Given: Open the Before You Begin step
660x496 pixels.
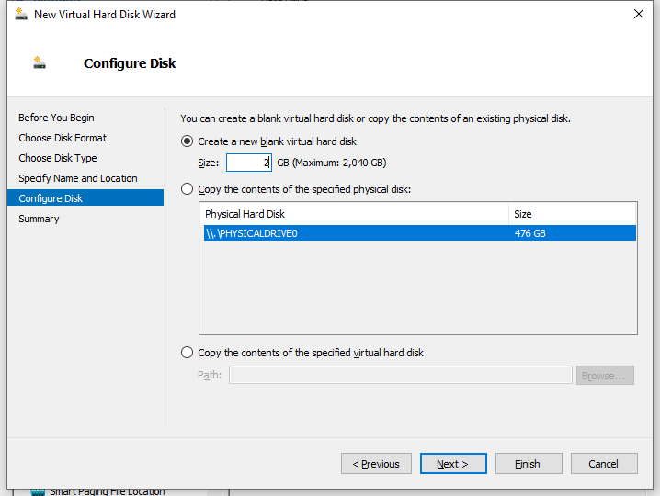Looking at the screenshot, I should [56, 118].
